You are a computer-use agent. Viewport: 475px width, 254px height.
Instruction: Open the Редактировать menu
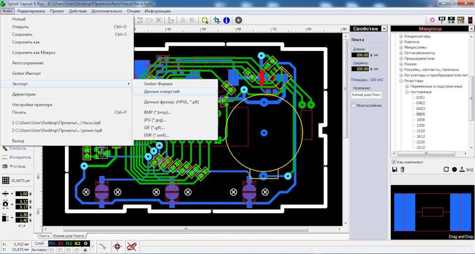click(31, 11)
